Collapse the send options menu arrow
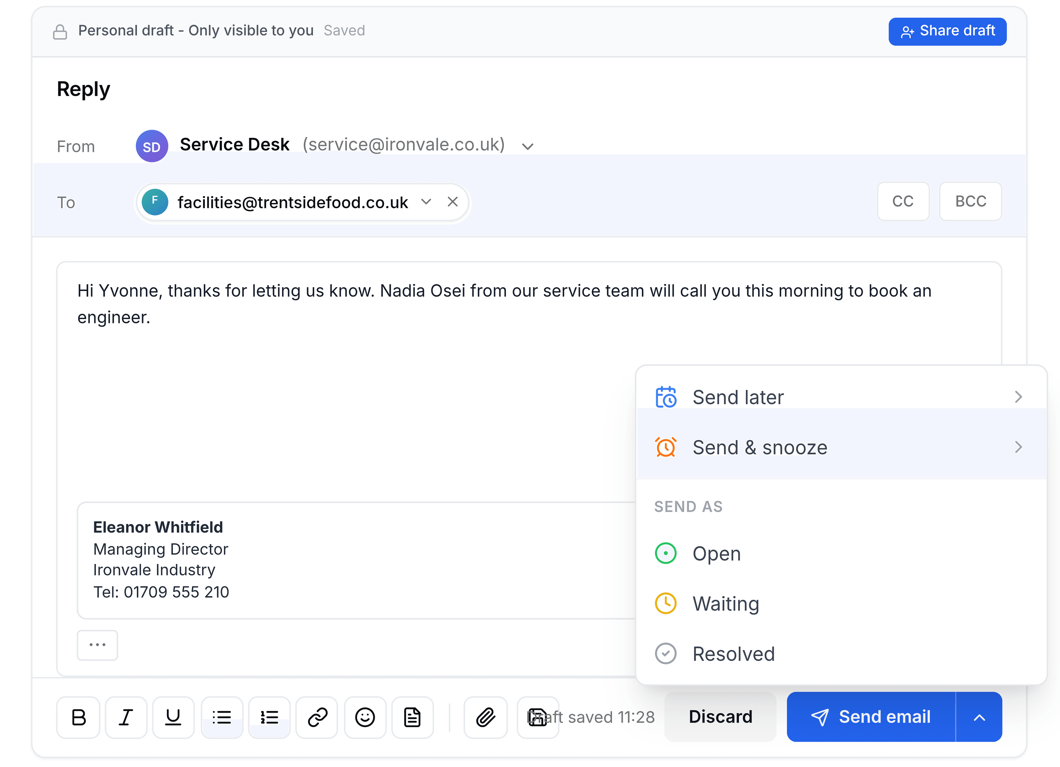Viewport: 1060px width, 767px height. (979, 717)
